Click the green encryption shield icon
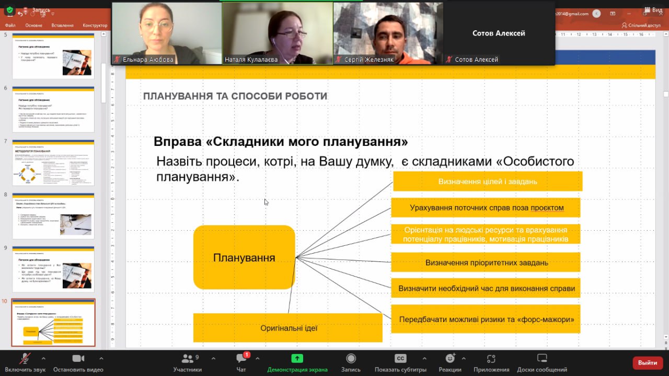Screen dimensions: 669x376 click(x=9, y=10)
